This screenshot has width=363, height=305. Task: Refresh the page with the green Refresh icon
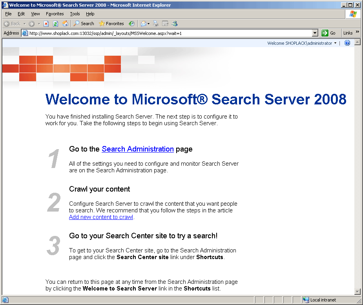tap(56, 24)
